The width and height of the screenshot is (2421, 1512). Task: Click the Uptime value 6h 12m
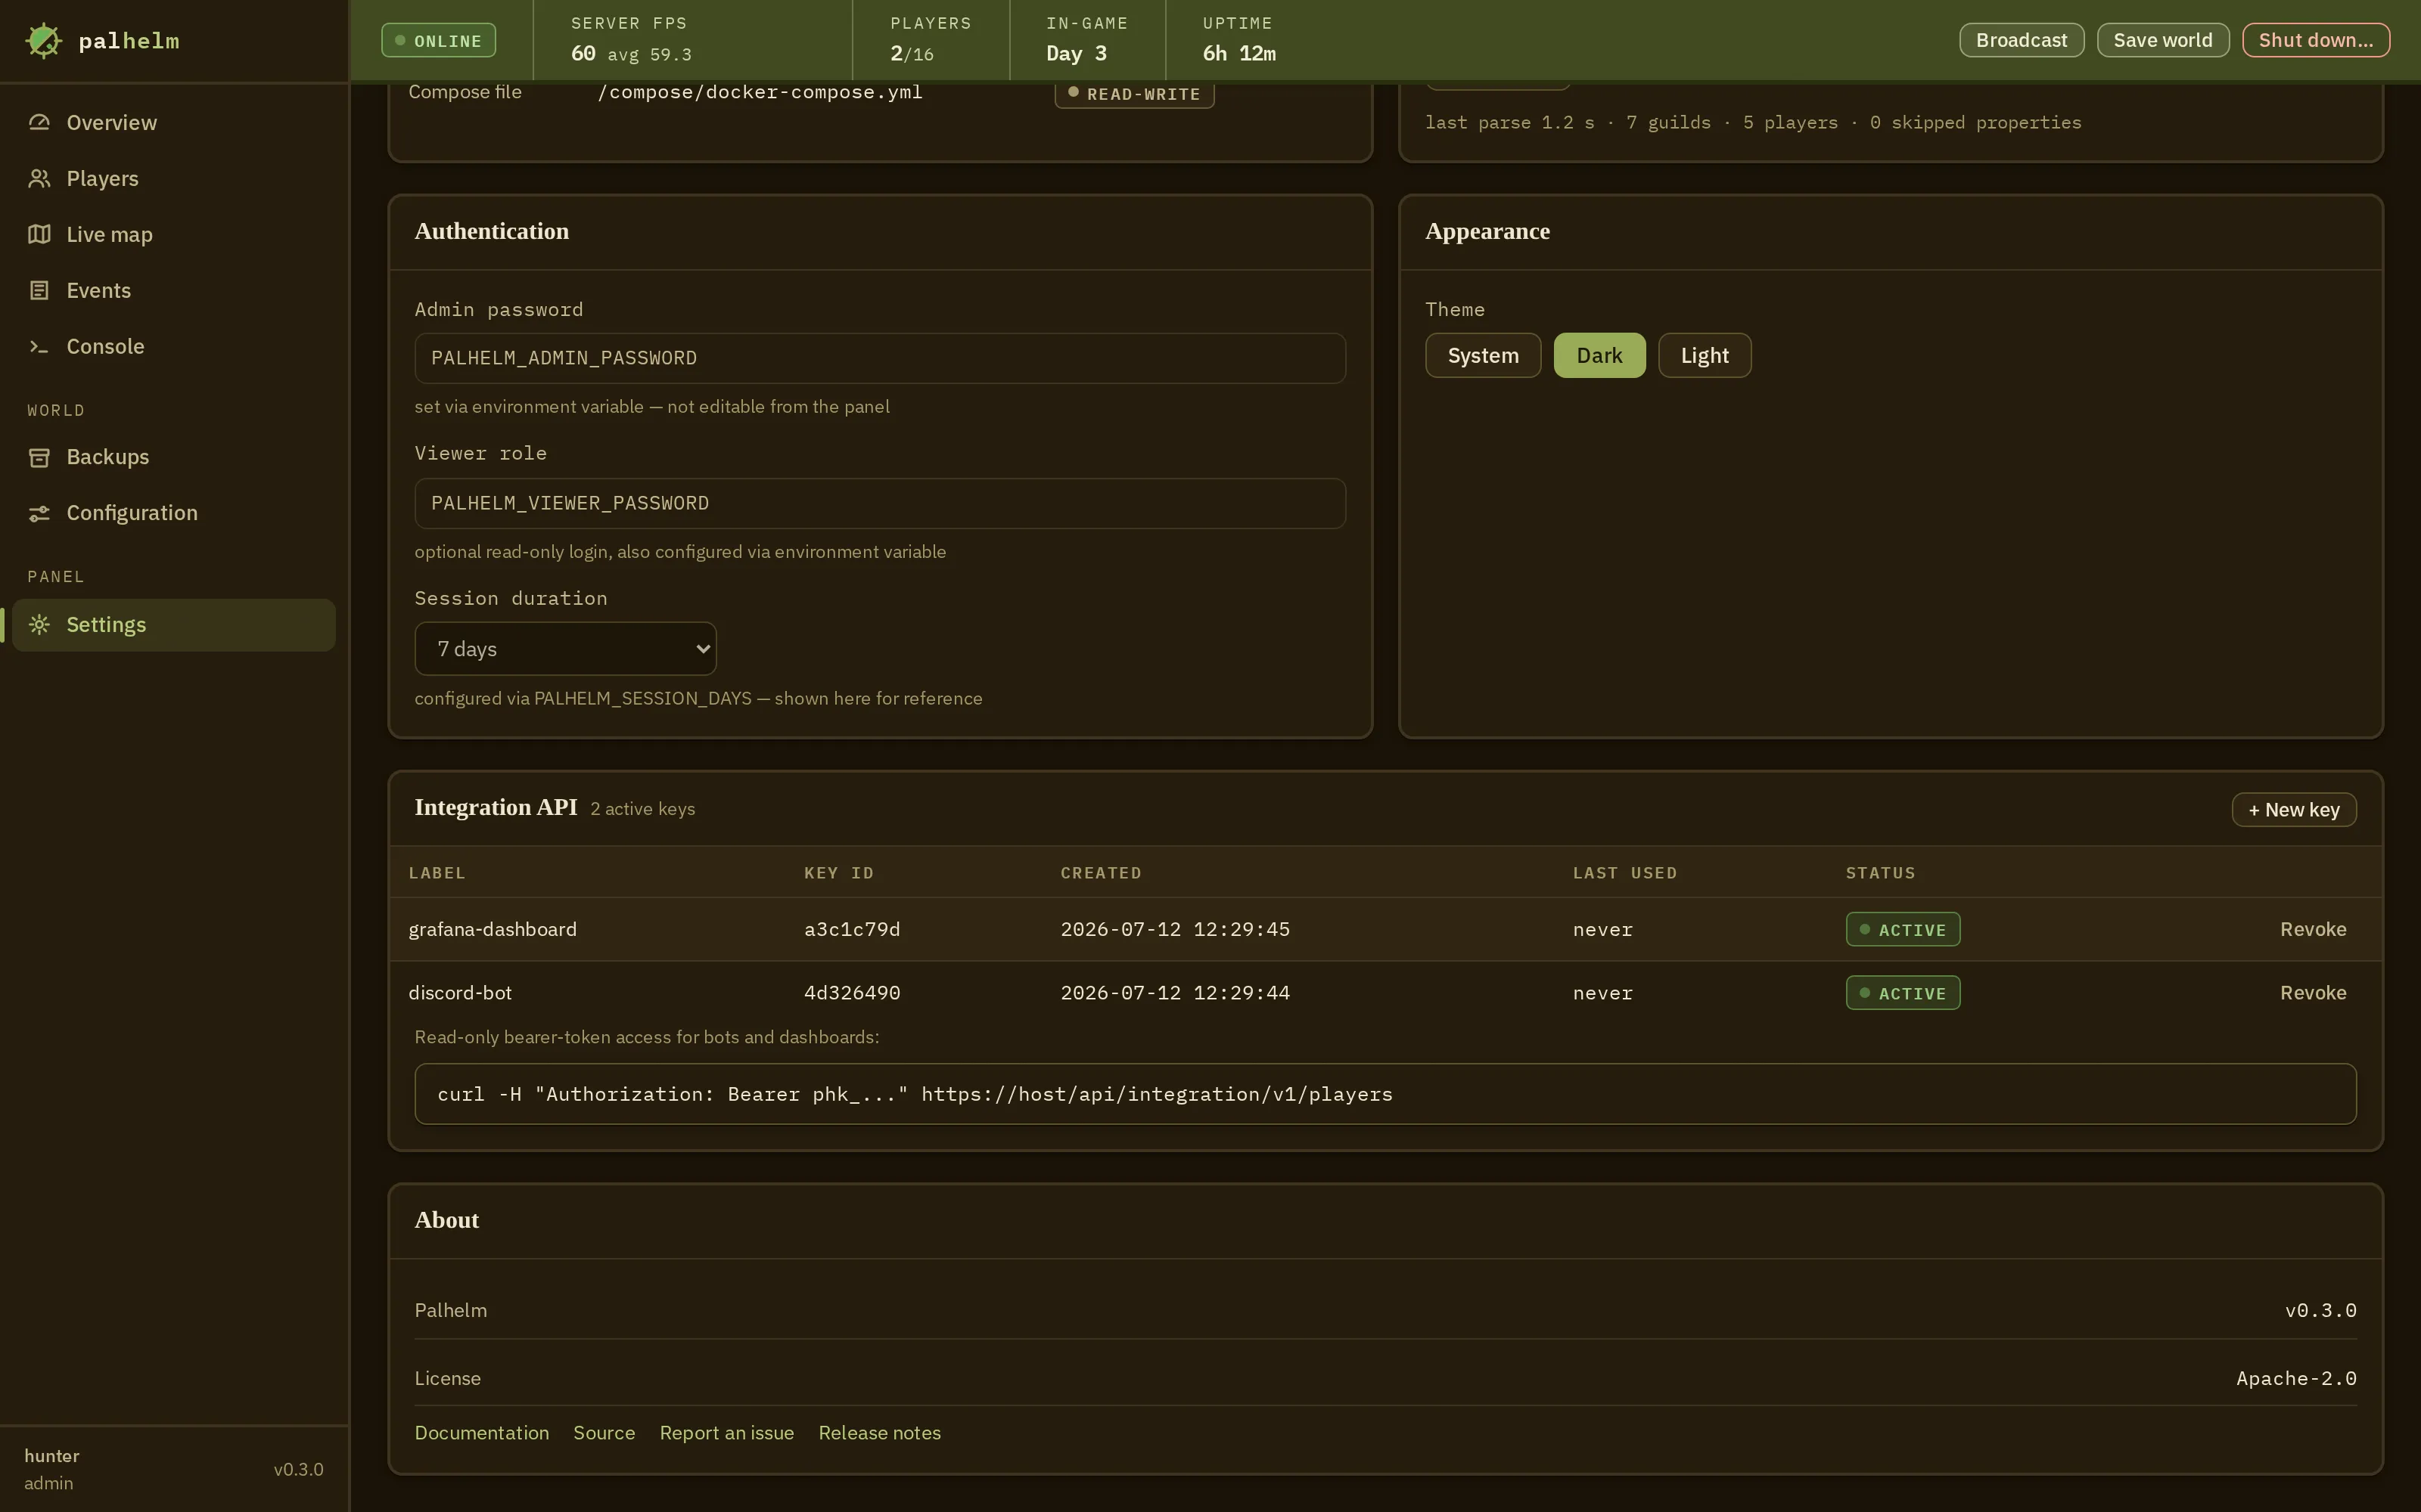1238,53
